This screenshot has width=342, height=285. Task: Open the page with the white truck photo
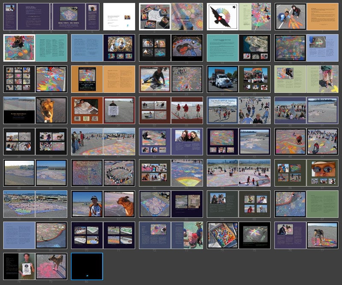(223, 79)
